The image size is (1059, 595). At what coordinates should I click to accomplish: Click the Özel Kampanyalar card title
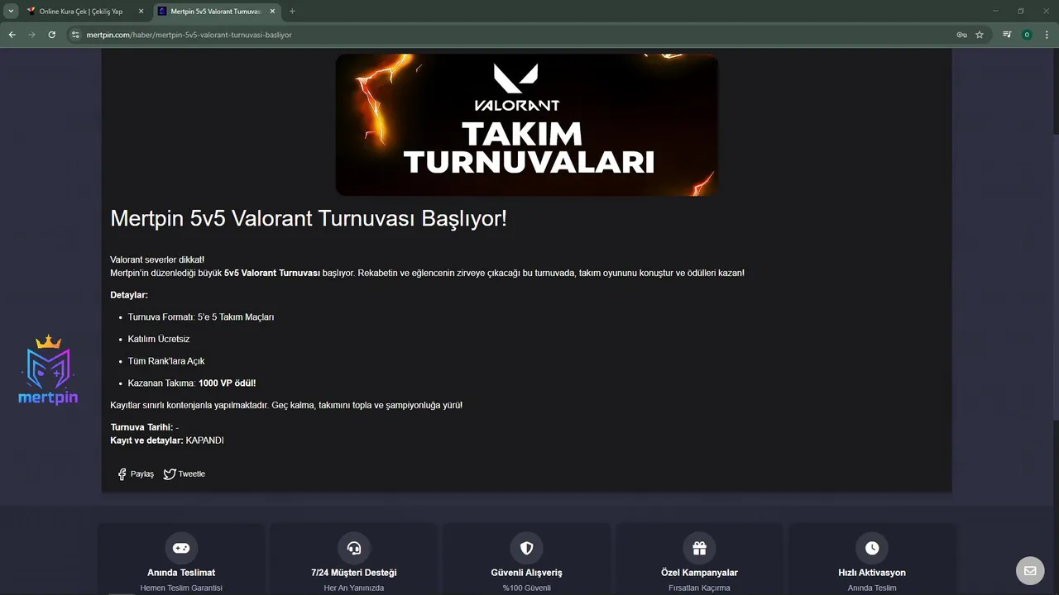[699, 573]
